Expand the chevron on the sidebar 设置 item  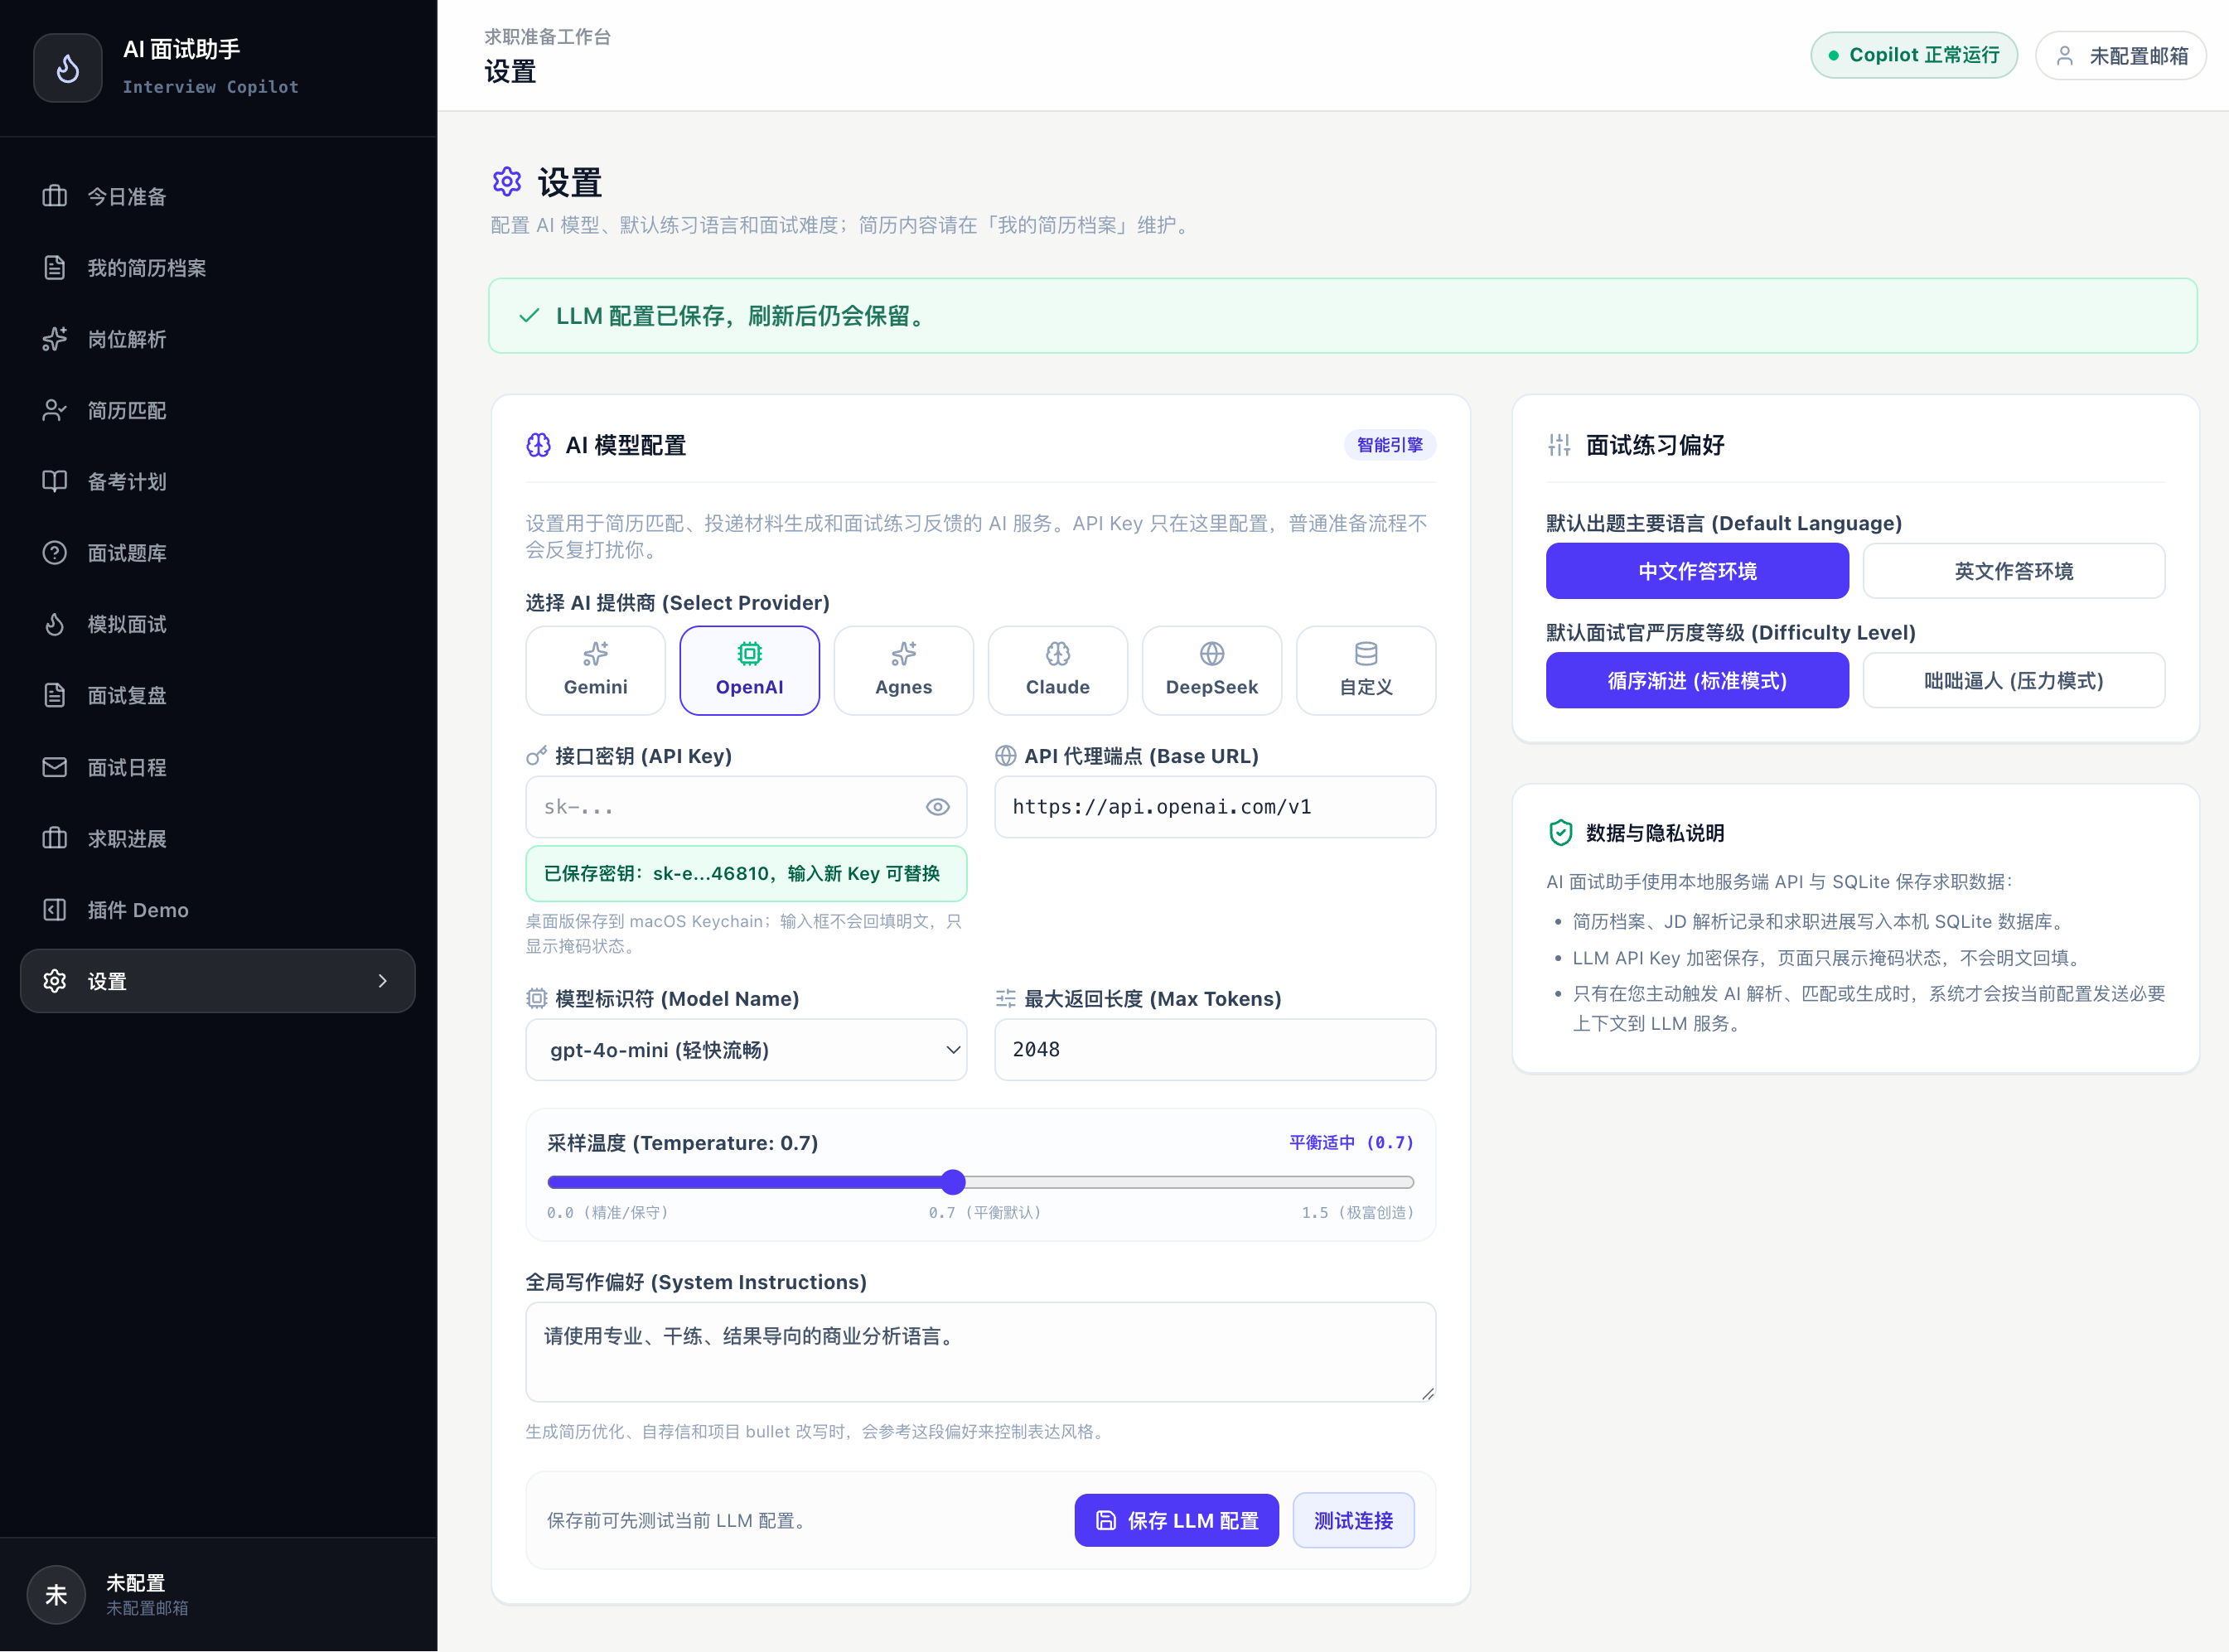383,981
